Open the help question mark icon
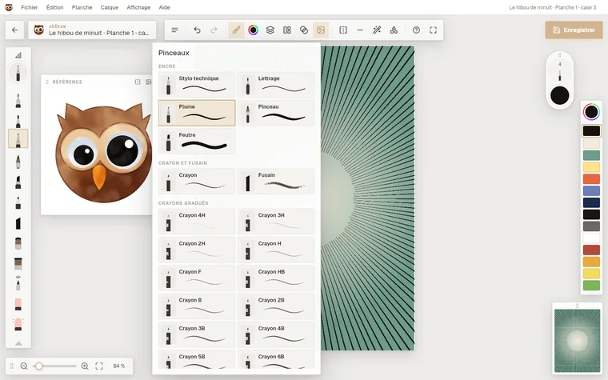Screen dimensions: 608x380 (x=416, y=30)
